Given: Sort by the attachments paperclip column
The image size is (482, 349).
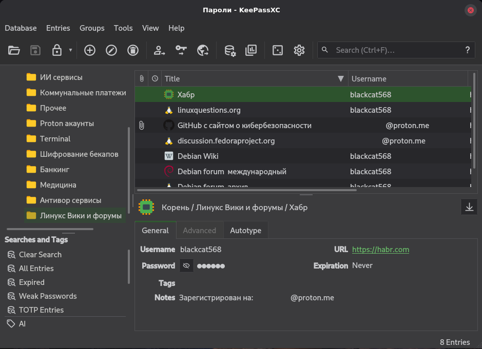Looking at the screenshot, I should pyautogui.click(x=141, y=78).
